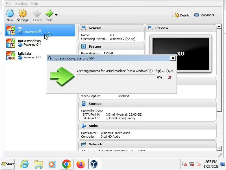Click the power state icon under XO
The image size is (226, 170).
click(x=20, y=32)
